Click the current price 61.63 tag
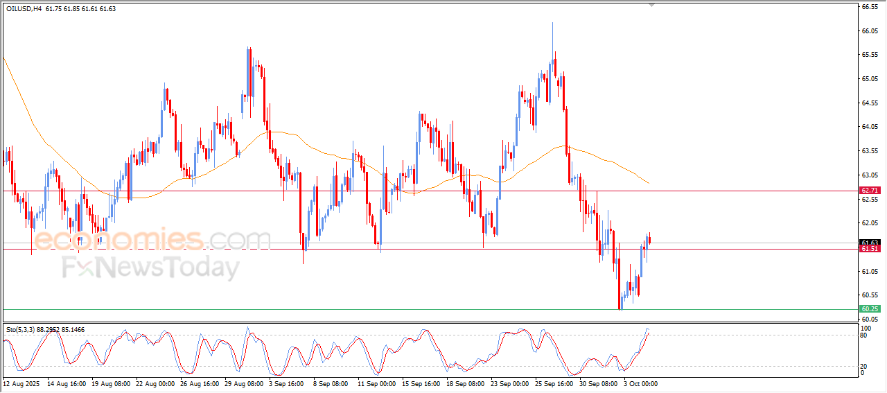 click(x=869, y=242)
